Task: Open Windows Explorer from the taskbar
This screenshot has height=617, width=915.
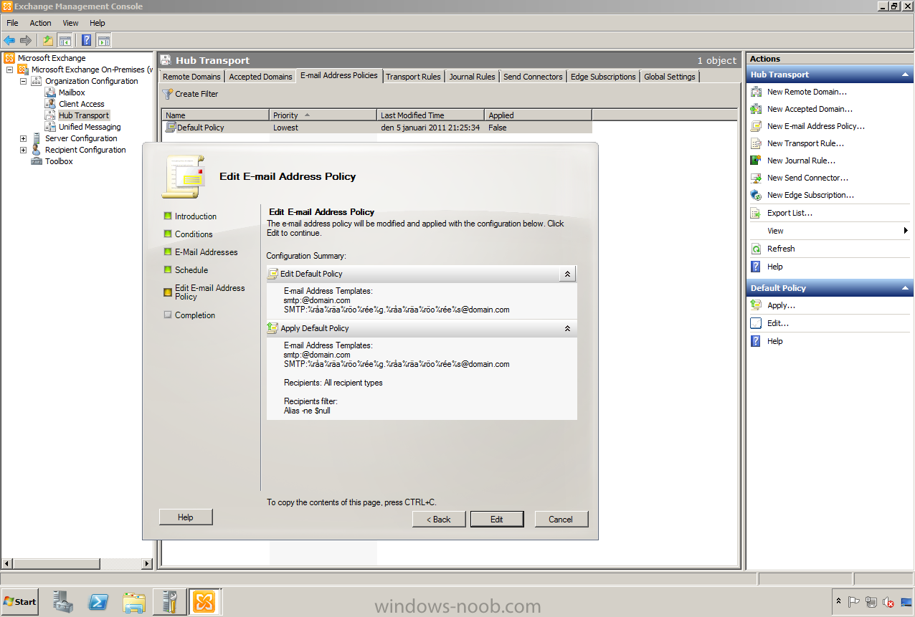Action: coord(134,601)
